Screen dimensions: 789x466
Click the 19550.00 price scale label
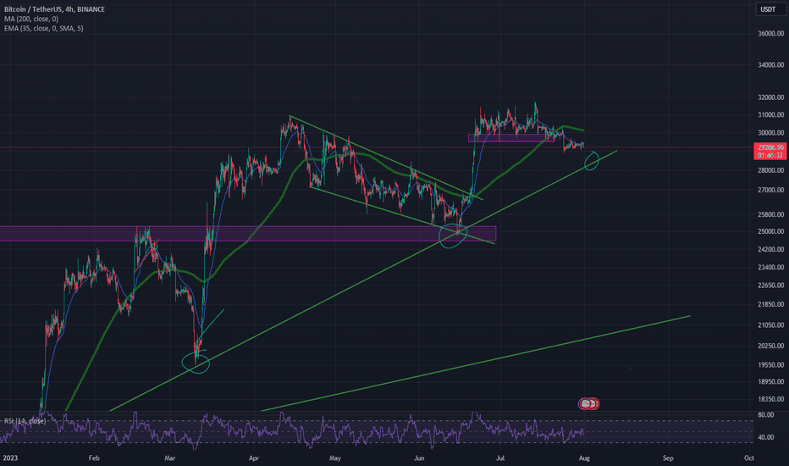771,364
